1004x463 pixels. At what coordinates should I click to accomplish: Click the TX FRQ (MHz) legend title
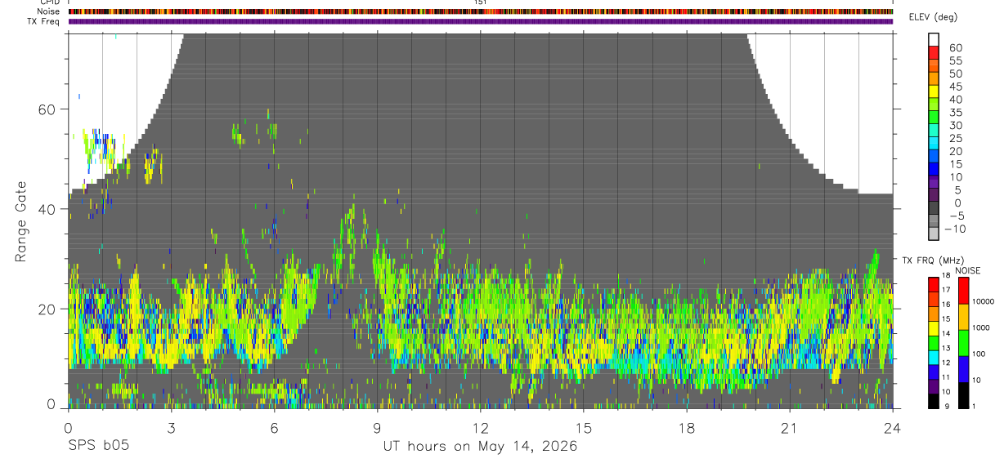(x=930, y=260)
